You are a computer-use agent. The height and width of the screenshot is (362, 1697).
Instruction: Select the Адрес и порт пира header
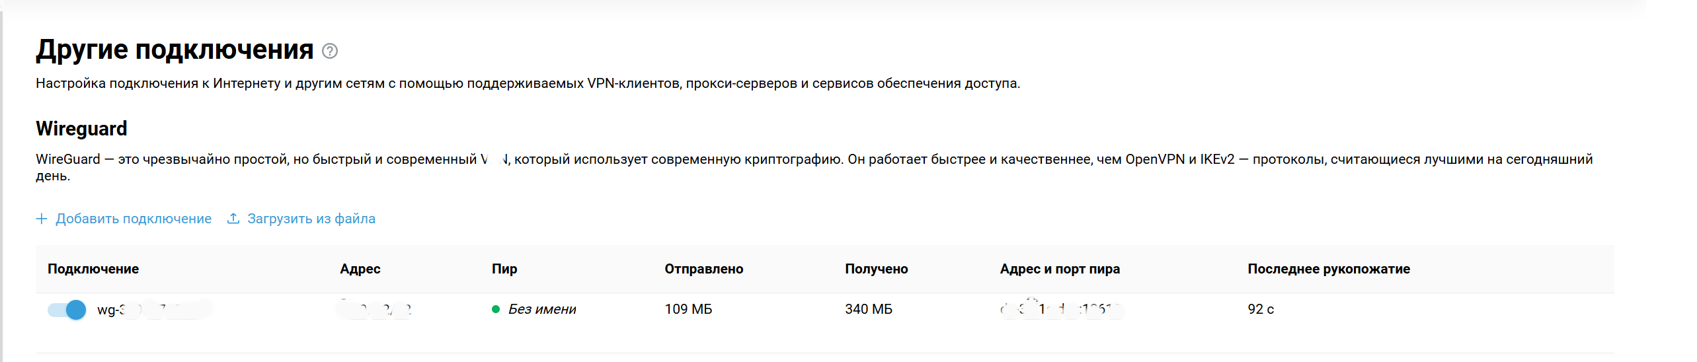pyautogui.click(x=1060, y=269)
